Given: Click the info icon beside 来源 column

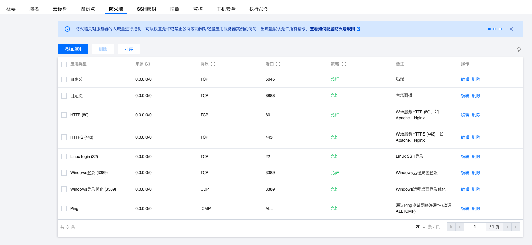Looking at the screenshot, I should [x=147, y=64].
